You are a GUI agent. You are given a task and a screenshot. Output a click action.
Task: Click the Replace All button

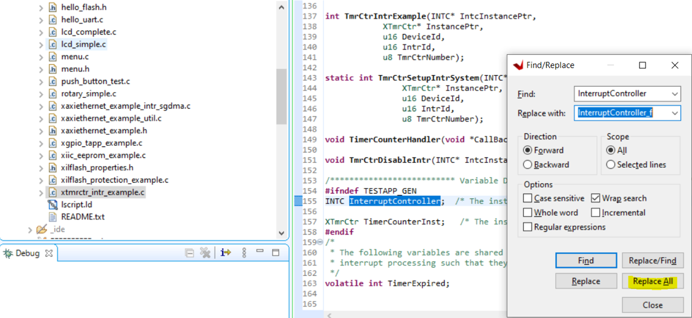click(653, 281)
